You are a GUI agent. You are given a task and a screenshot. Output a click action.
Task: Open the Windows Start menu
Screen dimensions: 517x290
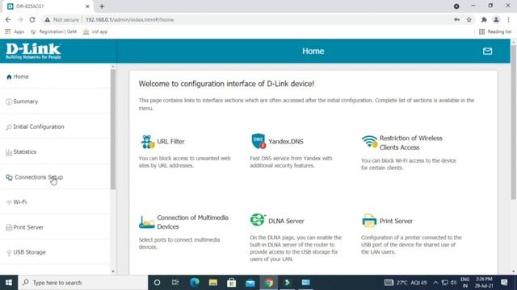(9, 283)
